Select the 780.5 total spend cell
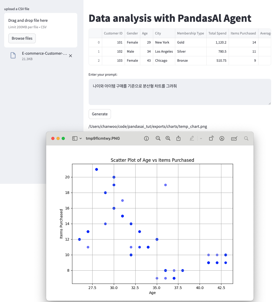The height and width of the screenshot is (302, 274). (217, 51)
